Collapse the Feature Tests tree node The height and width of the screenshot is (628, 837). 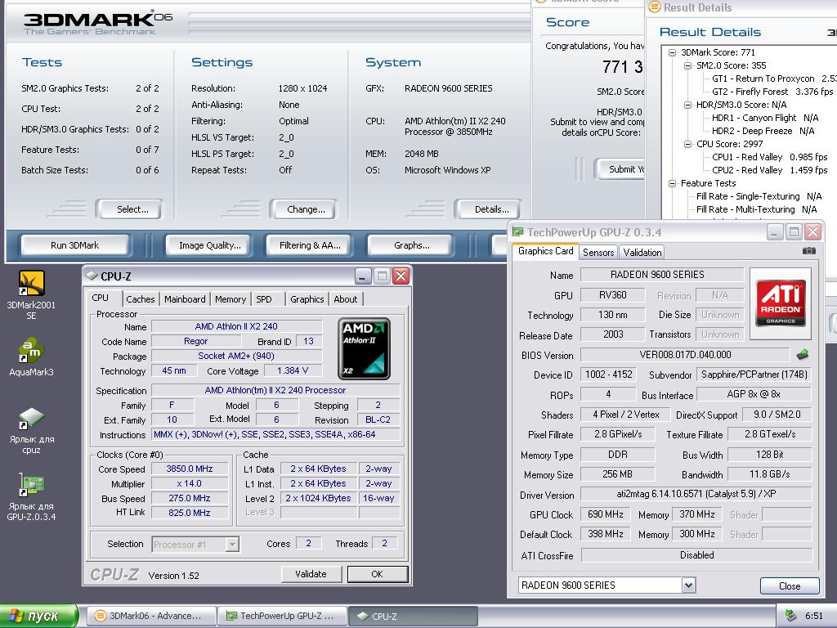pos(673,183)
